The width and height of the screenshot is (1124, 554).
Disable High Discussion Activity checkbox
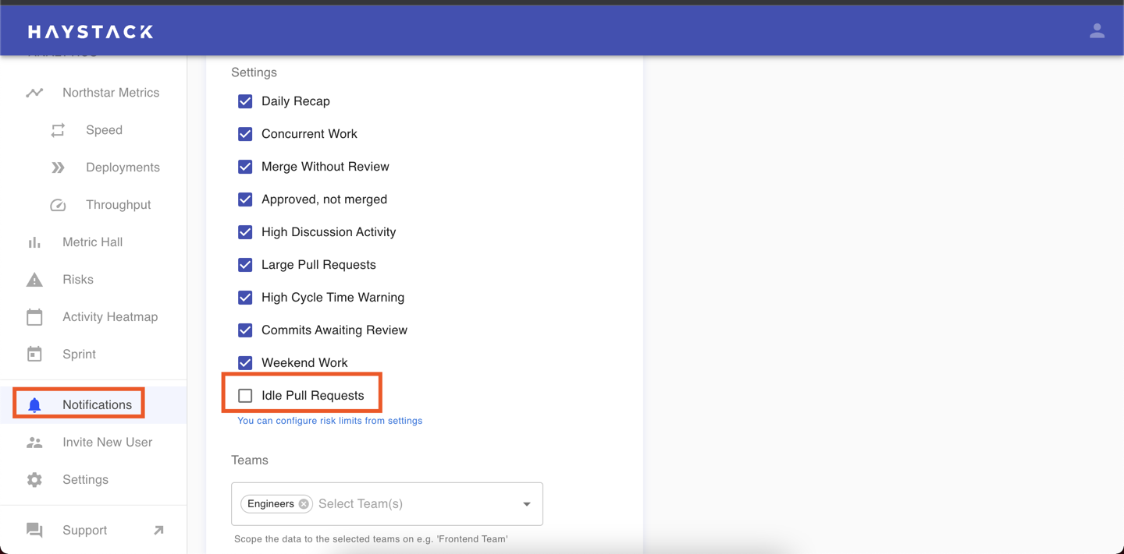pos(245,232)
